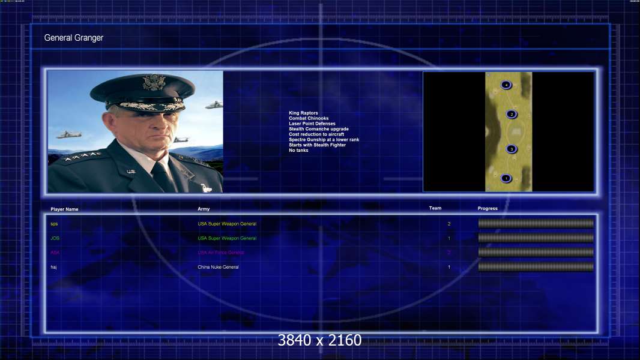Click "Spectre Gunship at a lower rank"

point(324,139)
